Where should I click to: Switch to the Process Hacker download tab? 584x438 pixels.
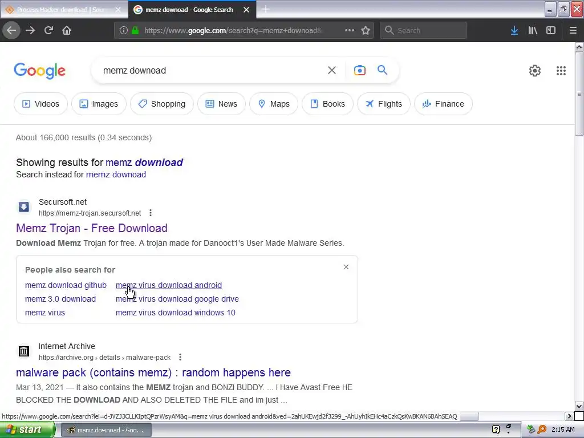click(x=59, y=10)
